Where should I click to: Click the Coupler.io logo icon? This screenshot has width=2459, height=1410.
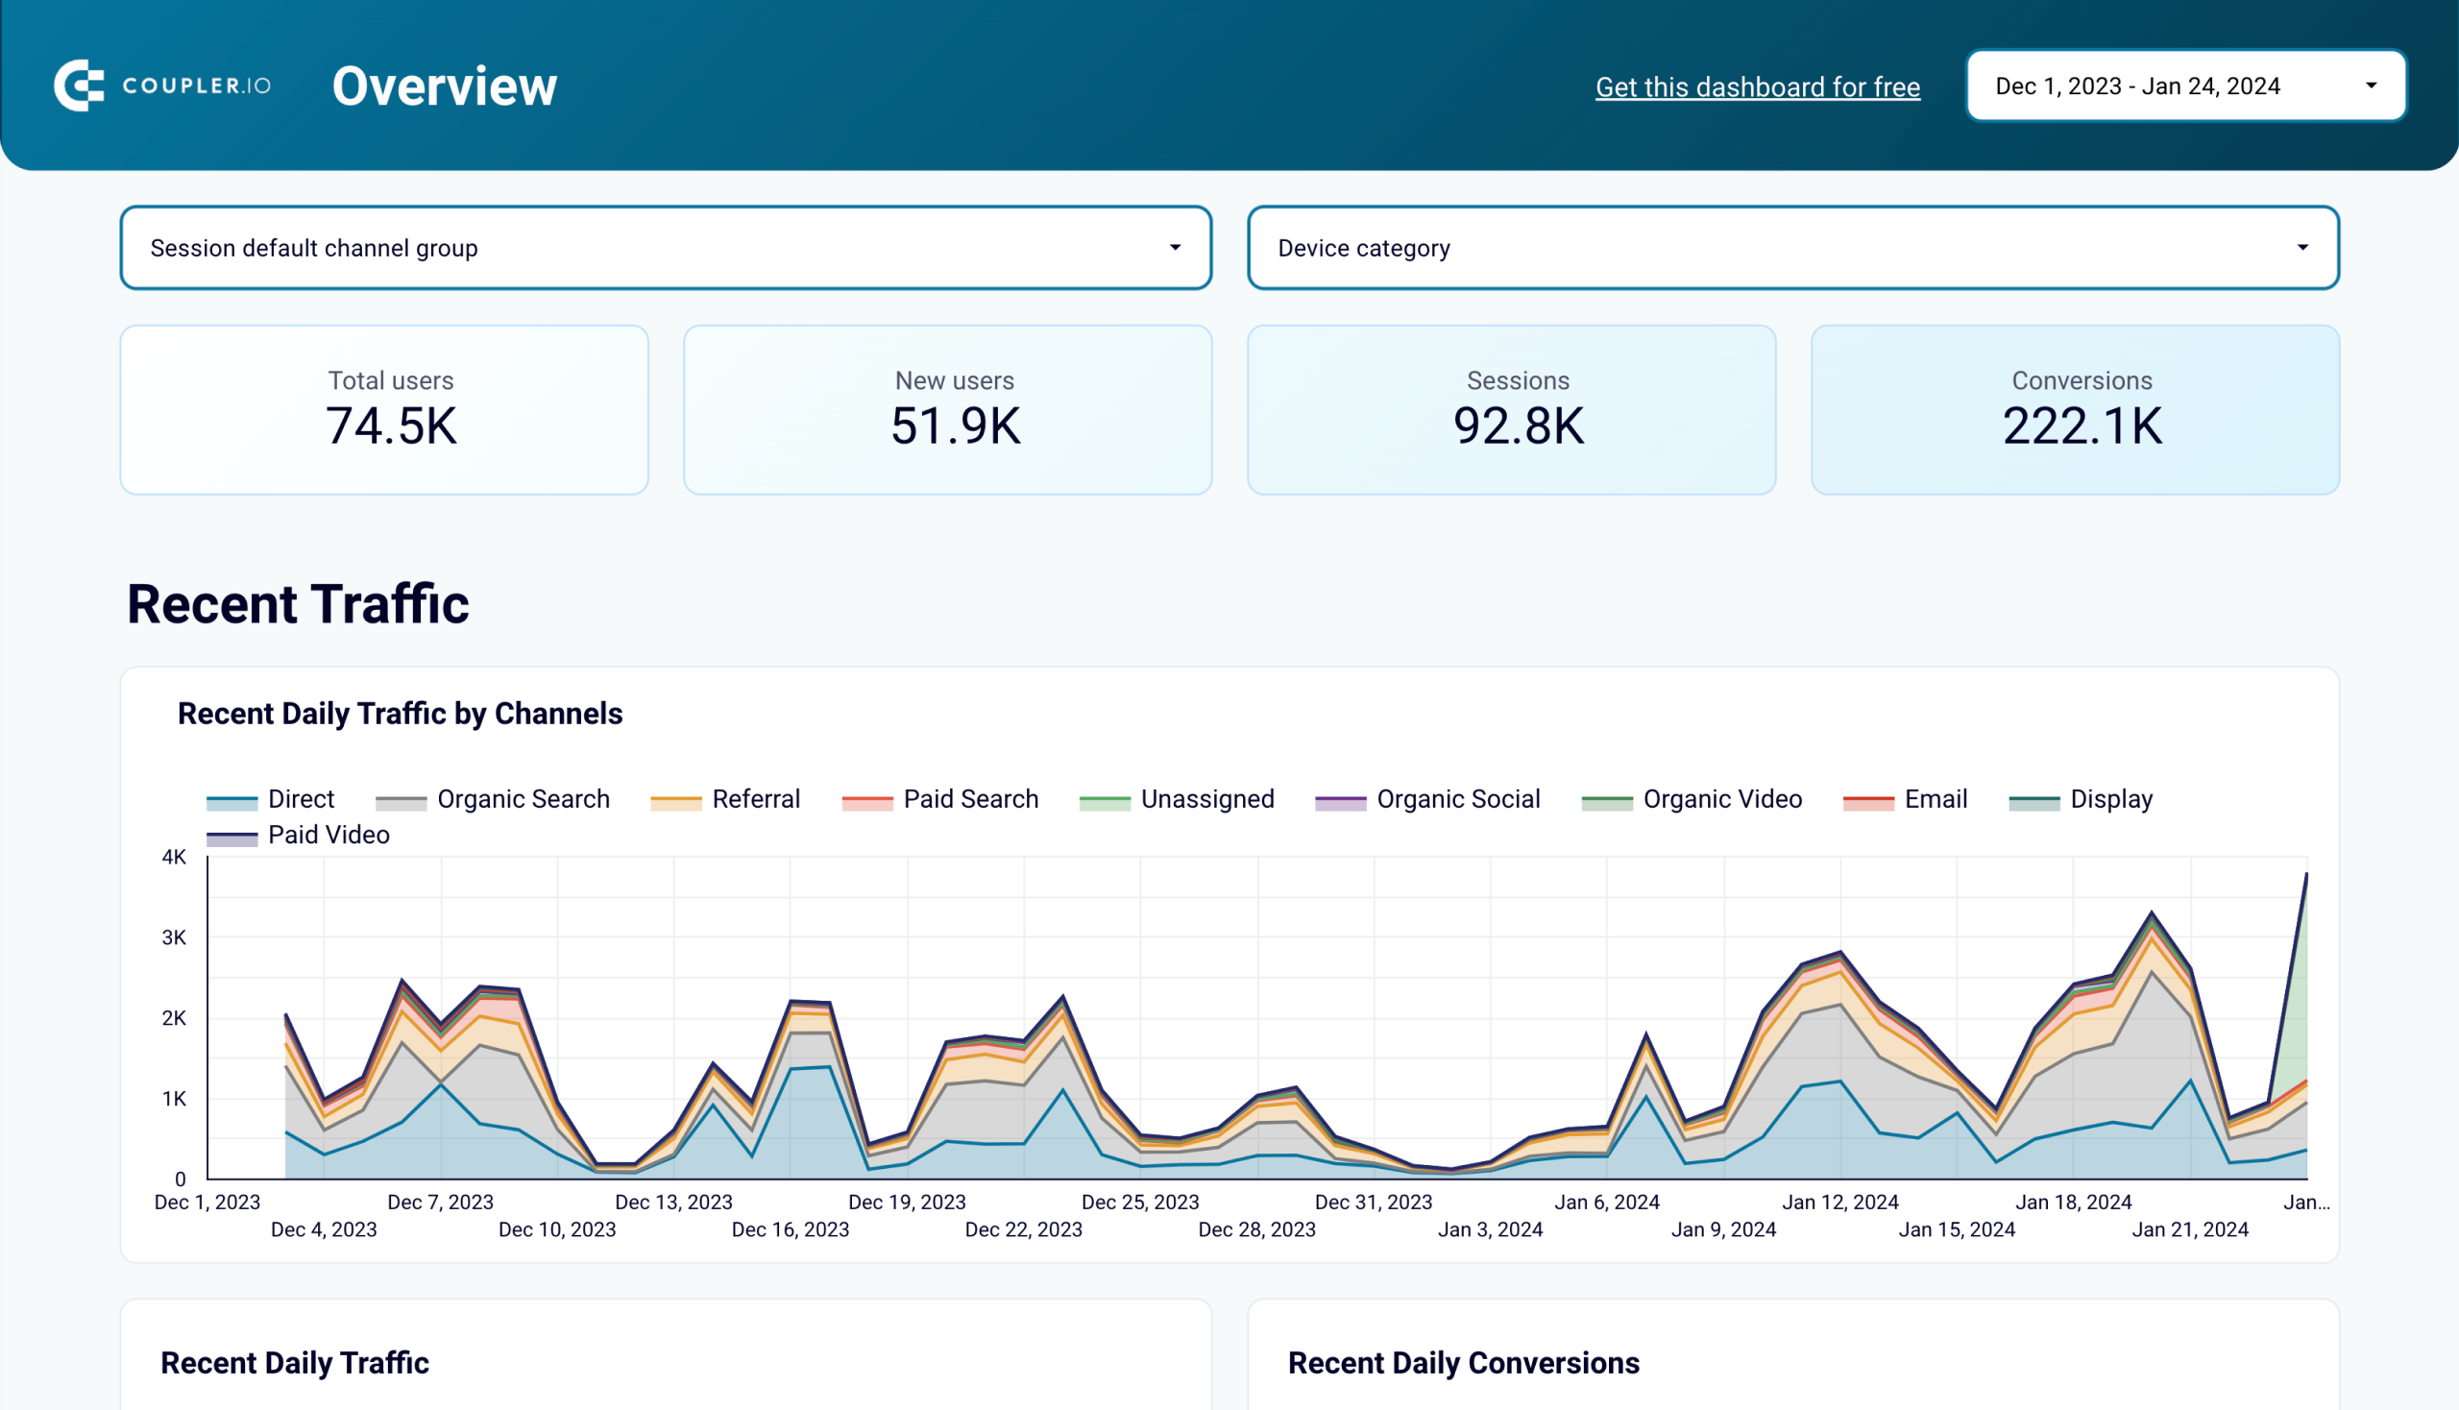click(x=81, y=85)
